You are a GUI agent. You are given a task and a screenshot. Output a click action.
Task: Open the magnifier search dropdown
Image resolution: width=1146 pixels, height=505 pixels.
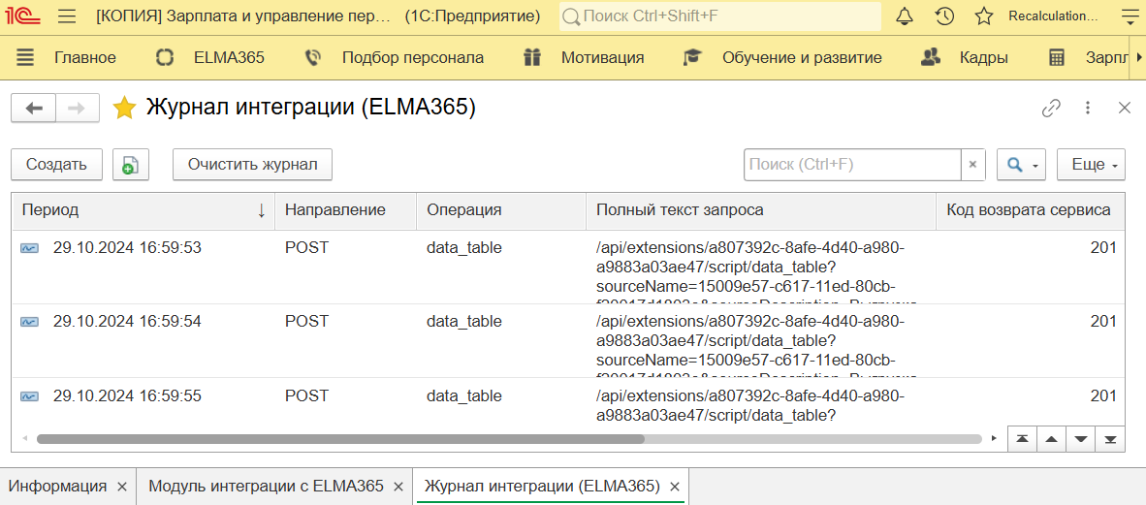1022,165
